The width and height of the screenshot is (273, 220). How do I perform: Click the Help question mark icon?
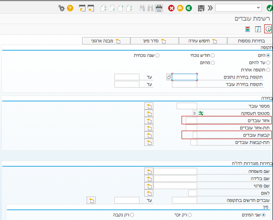pyautogui.click(x=70, y=8)
